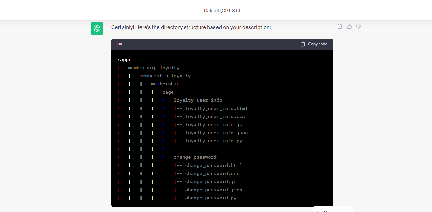The height and width of the screenshot is (212, 432).
Task: Click the 'Certainly! Here's the directory structure' text
Action: coord(191,27)
